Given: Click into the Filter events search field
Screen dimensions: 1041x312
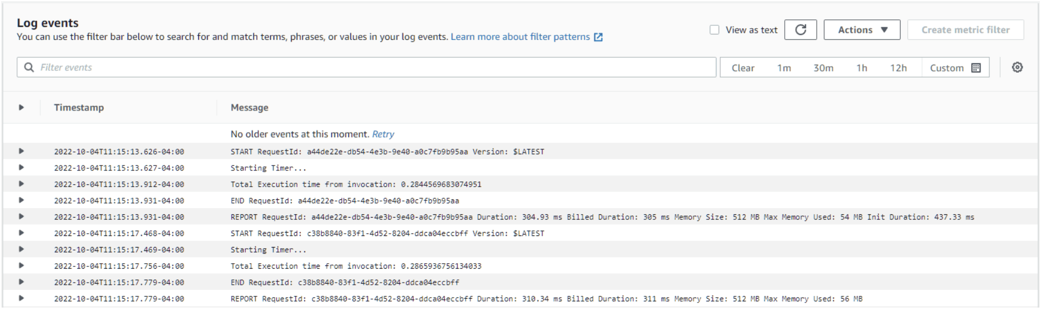Looking at the screenshot, I should (x=372, y=67).
